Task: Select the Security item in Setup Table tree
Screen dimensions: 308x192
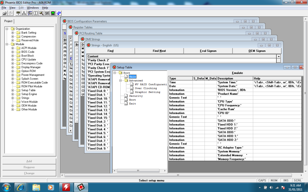Action: coord(136,96)
